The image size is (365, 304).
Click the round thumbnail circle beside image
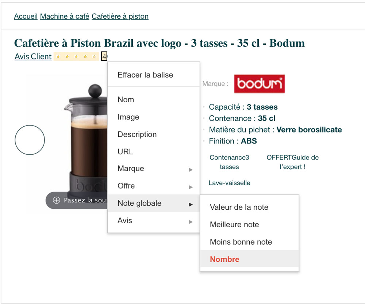click(30, 140)
